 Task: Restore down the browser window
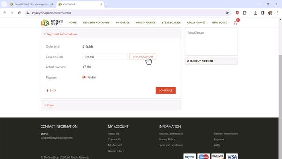click(x=268, y=4)
